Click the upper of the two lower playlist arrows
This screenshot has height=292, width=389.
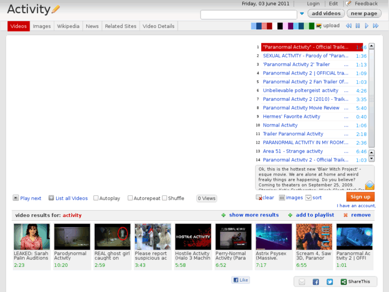coord(371,152)
